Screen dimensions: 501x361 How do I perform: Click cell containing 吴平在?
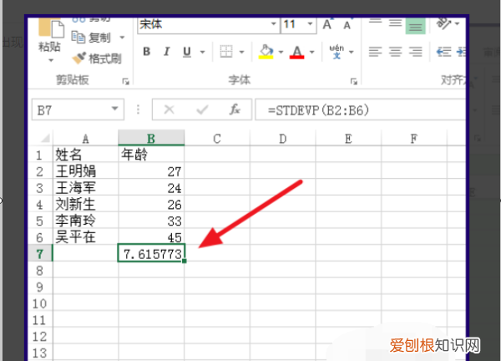86,237
